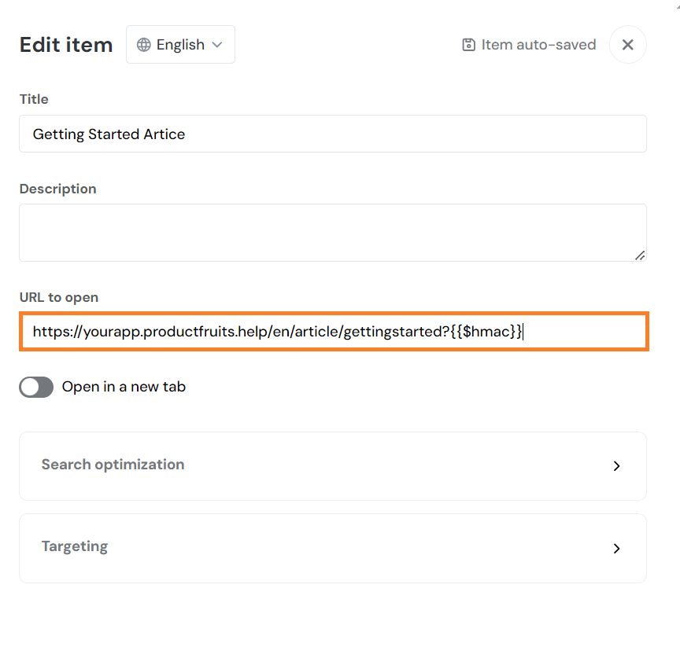Click the Description box resize handle
The image size is (680, 669).
point(640,255)
